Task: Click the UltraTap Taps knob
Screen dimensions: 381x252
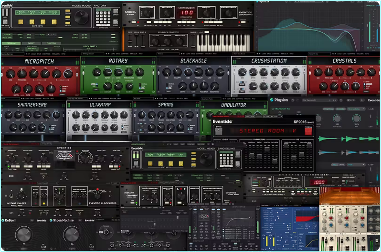Action: tap(95, 115)
